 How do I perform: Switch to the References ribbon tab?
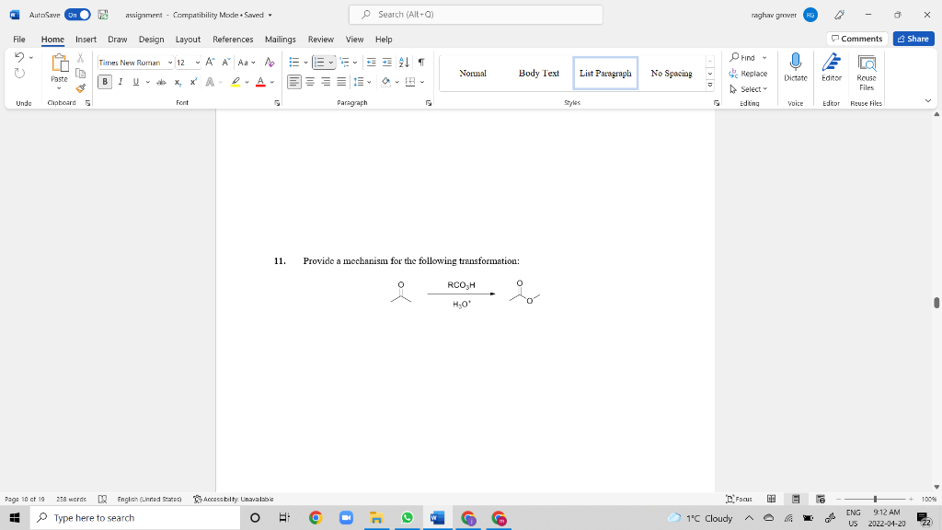pyautogui.click(x=232, y=40)
